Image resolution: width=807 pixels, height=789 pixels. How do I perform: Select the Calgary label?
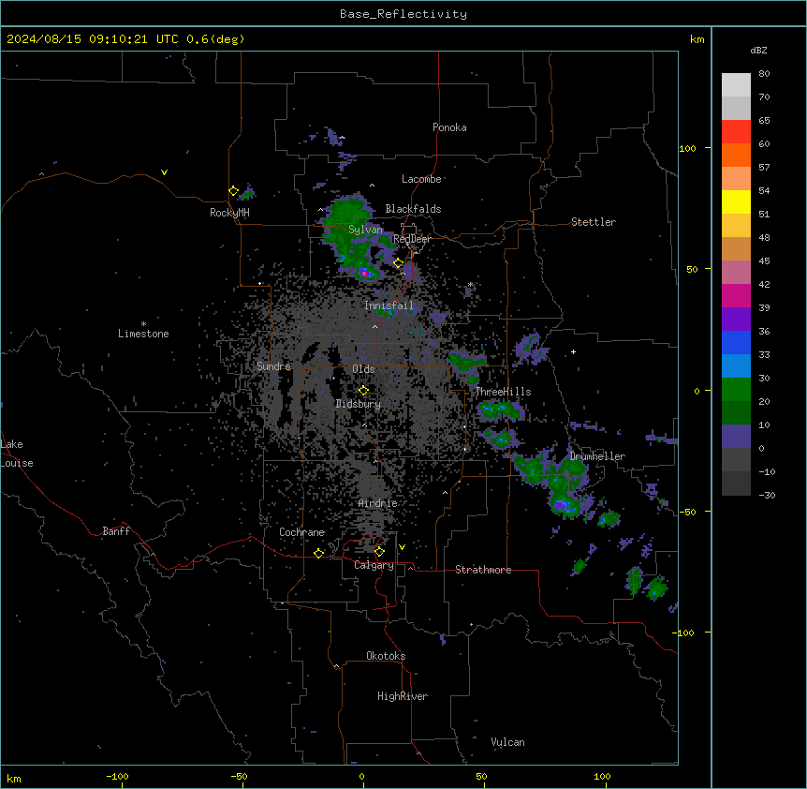(374, 565)
